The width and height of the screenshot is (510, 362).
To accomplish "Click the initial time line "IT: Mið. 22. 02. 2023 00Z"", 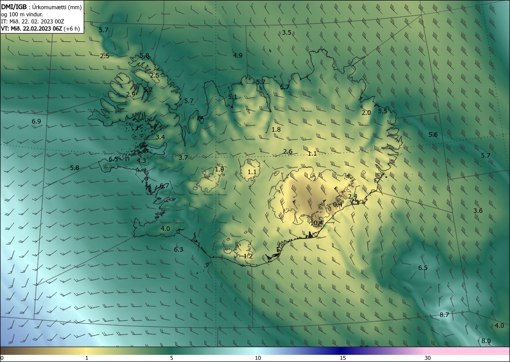I will [33, 21].
